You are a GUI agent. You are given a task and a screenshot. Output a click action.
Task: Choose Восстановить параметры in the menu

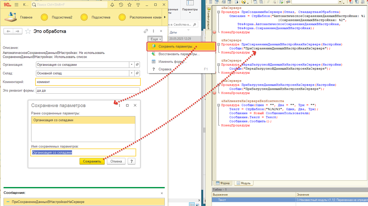click(181, 54)
